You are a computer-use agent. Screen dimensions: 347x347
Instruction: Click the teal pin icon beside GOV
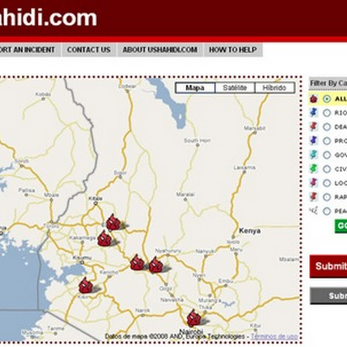[314, 154]
